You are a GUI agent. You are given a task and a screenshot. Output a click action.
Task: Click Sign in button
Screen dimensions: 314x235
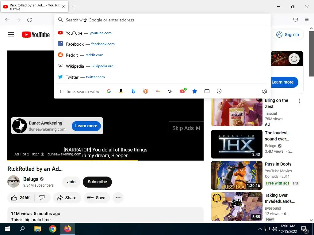tap(288, 35)
